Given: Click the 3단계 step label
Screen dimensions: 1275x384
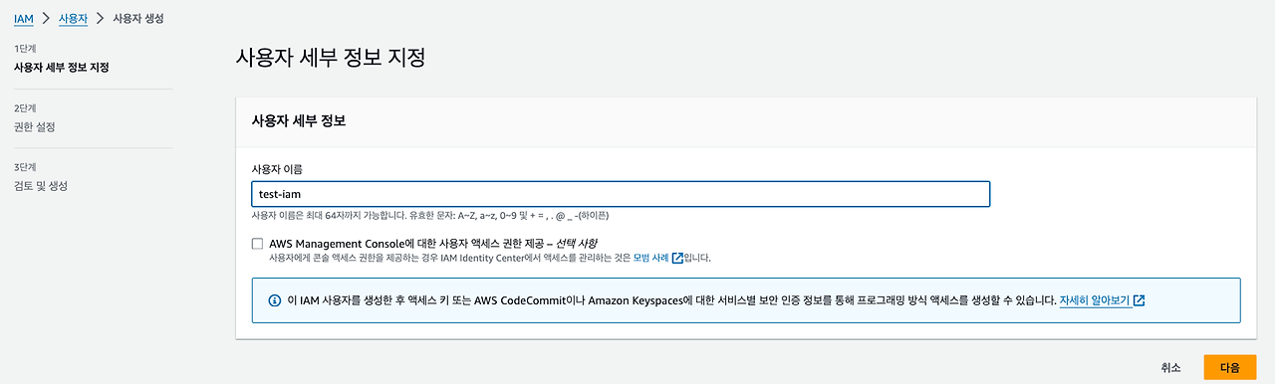Looking at the screenshot, I should coord(24,167).
